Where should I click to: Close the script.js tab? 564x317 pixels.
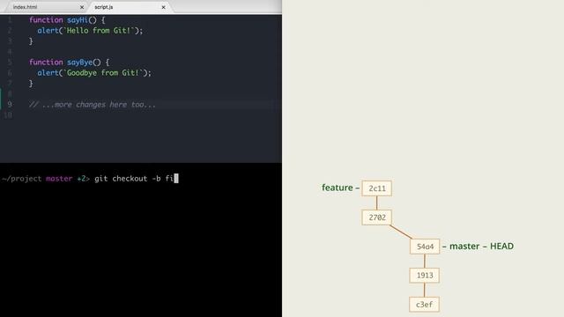[163, 7]
